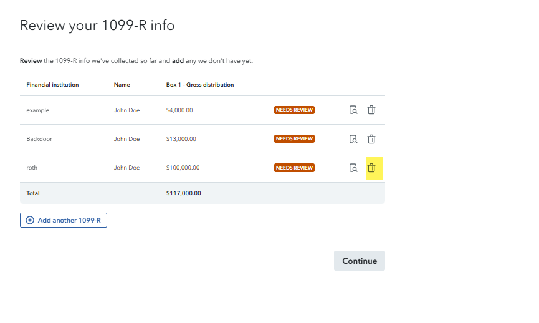Click Needs Review badge for Backdoor
539x323 pixels.
(294, 139)
